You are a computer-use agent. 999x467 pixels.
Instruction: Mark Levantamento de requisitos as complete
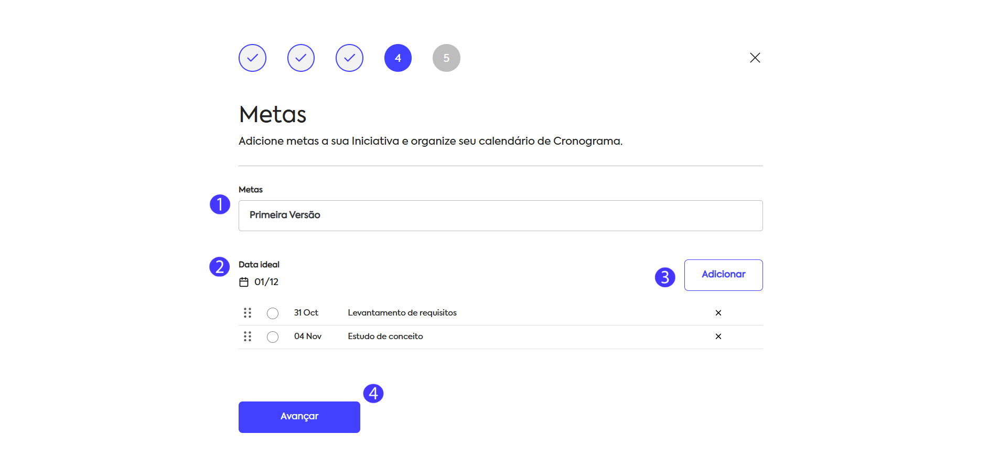coord(273,313)
